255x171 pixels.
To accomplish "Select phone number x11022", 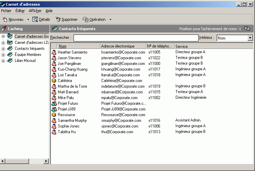I will point(154,58).
